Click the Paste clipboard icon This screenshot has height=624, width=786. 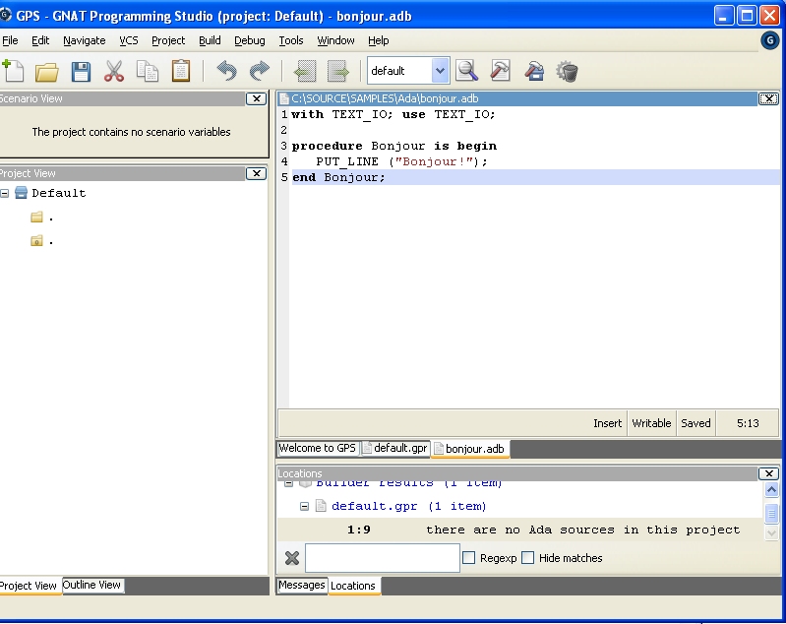(x=181, y=71)
